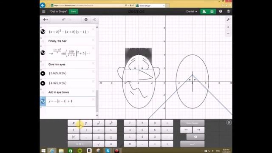The width and height of the screenshot is (272, 153).
Task: Tap the square root key
Action: point(98,144)
